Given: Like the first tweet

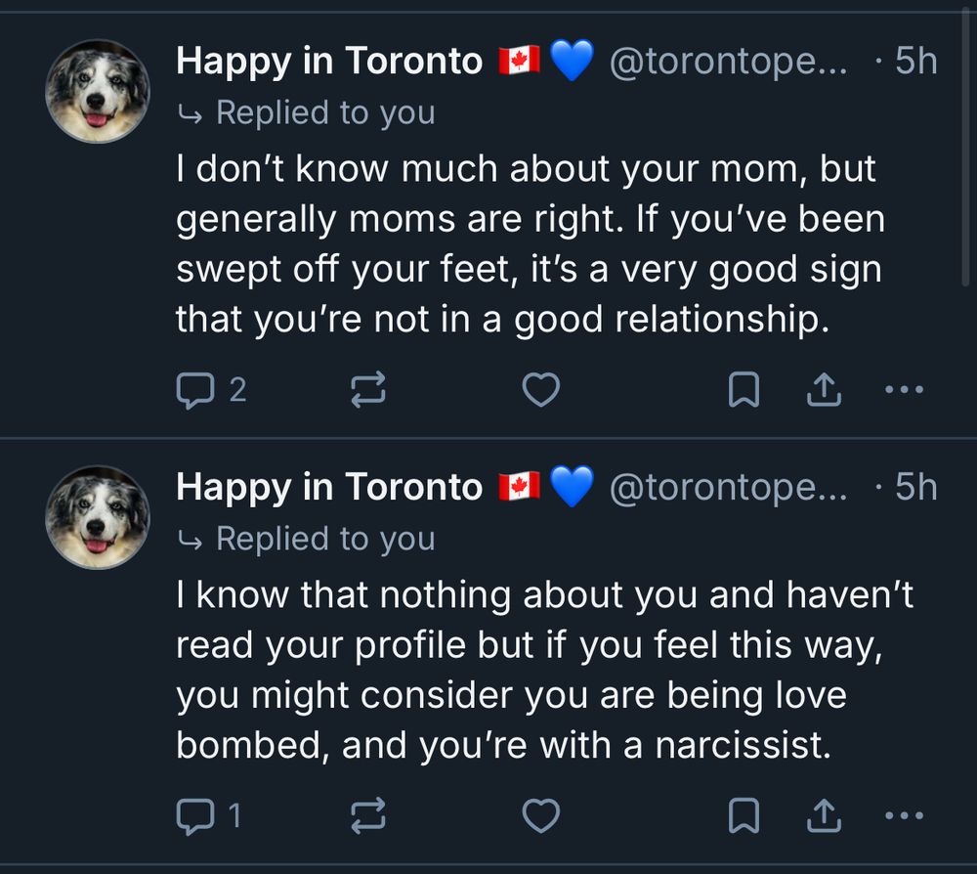Looking at the screenshot, I should [x=541, y=388].
